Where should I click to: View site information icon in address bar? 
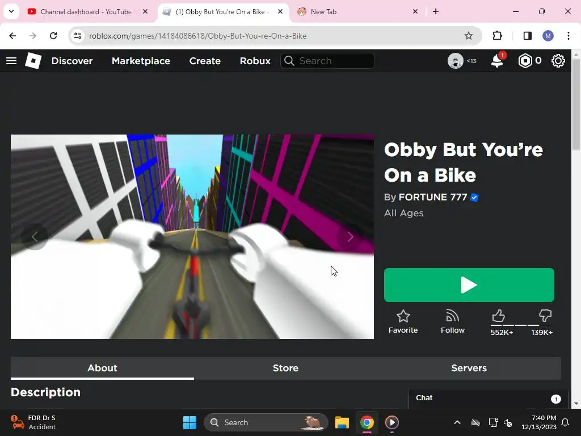[78, 36]
